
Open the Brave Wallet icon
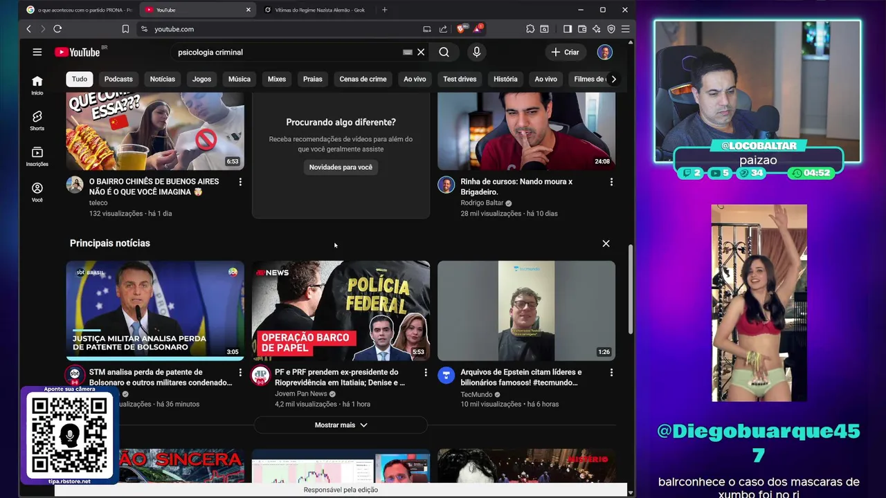tap(582, 29)
